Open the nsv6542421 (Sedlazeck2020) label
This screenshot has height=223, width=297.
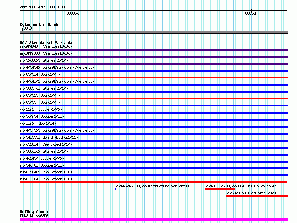(46, 47)
